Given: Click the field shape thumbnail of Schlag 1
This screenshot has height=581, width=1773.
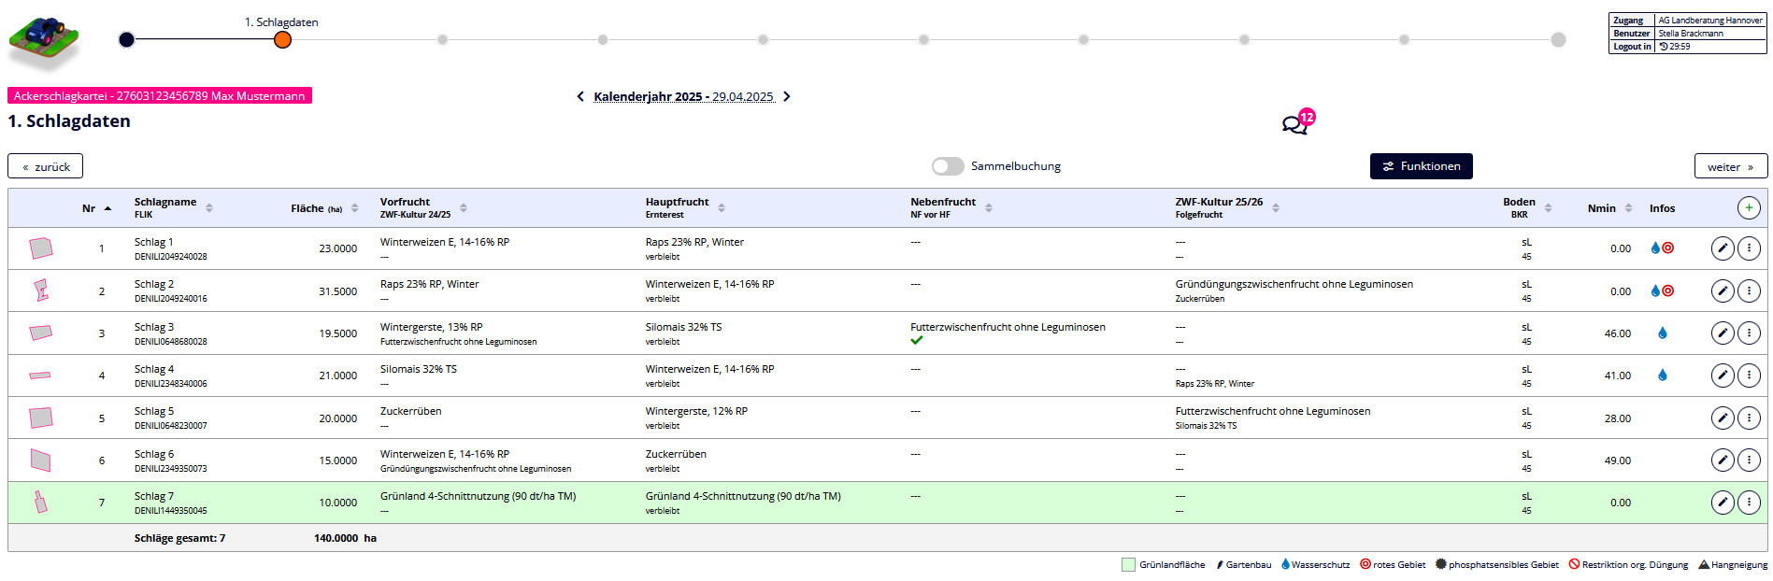Looking at the screenshot, I should 41,248.
